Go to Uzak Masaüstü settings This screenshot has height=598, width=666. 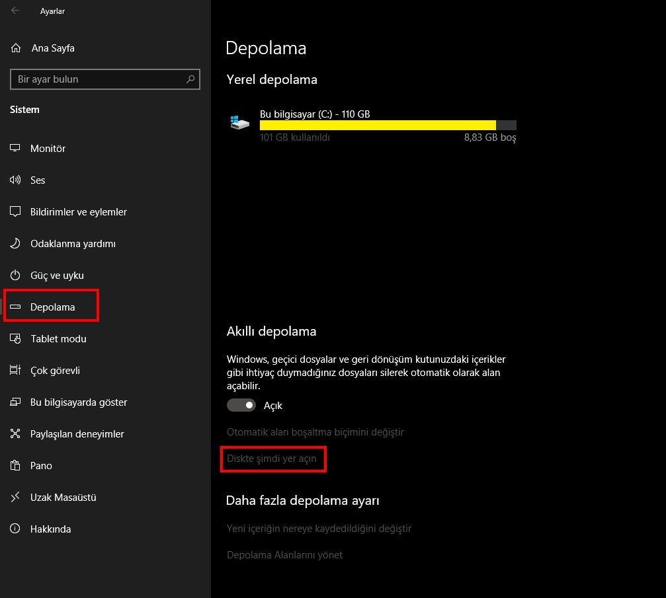click(x=63, y=498)
